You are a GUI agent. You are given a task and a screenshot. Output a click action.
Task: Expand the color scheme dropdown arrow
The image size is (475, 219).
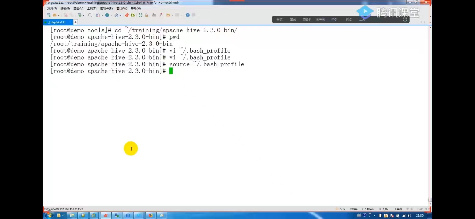tap(102, 15)
